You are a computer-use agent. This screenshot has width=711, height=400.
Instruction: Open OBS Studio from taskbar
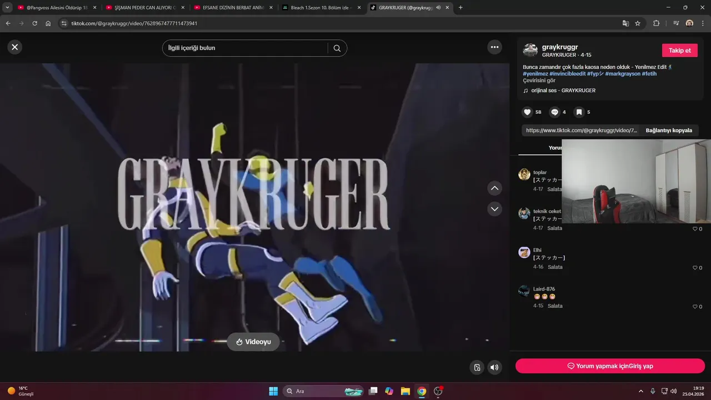[x=438, y=391]
